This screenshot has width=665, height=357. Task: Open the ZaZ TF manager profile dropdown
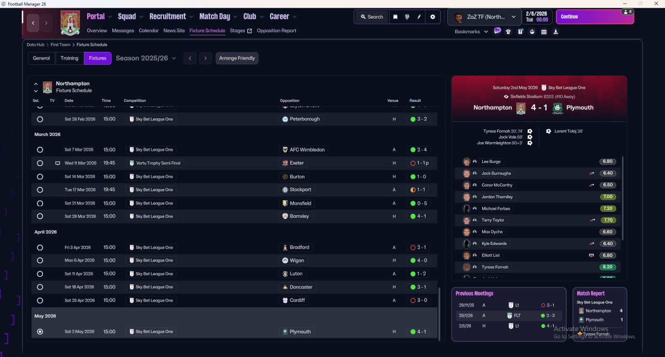tap(484, 17)
